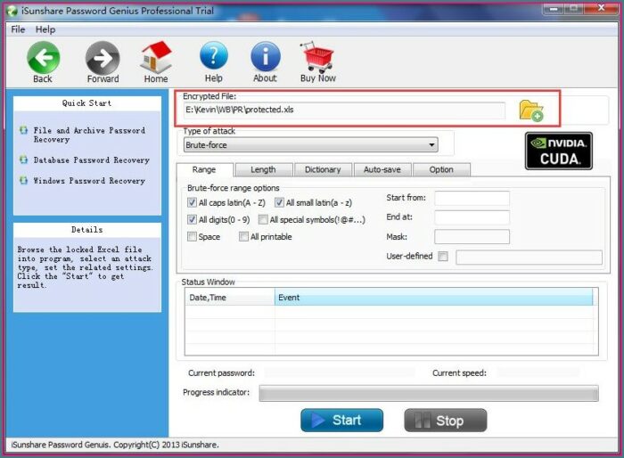Click the Encrypted File path field

point(345,110)
